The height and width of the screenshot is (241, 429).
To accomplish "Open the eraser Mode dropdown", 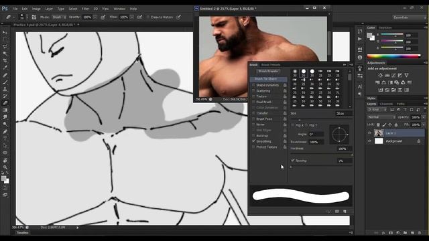I will click(59, 17).
